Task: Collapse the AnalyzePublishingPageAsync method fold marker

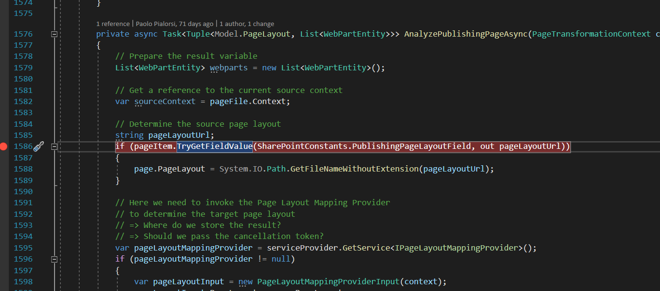Action: tap(54, 34)
